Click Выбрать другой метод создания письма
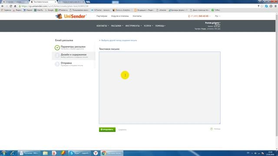278x156 pixels. [118, 40]
